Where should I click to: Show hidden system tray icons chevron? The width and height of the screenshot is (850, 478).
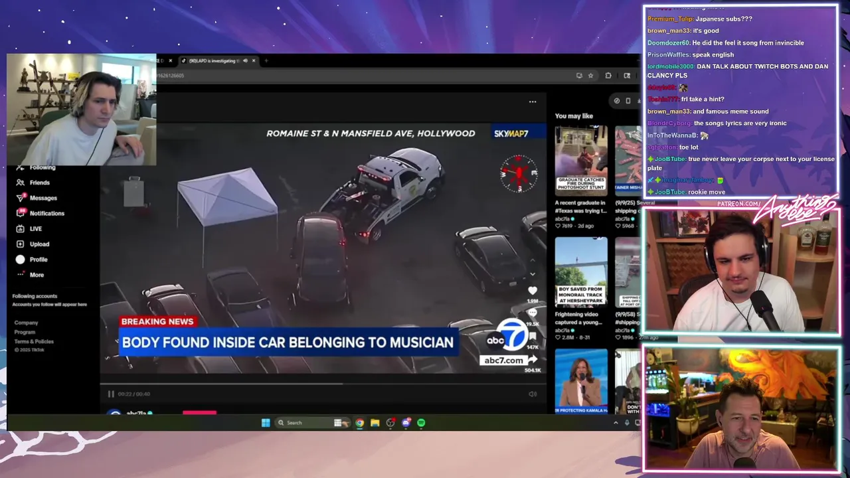pyautogui.click(x=616, y=422)
